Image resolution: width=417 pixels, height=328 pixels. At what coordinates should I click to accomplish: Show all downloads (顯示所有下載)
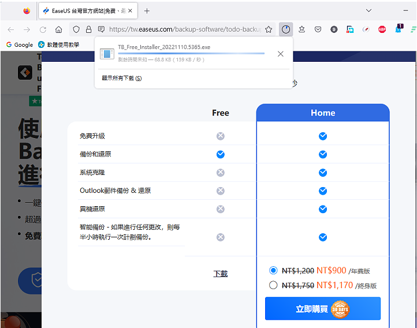[x=122, y=78]
